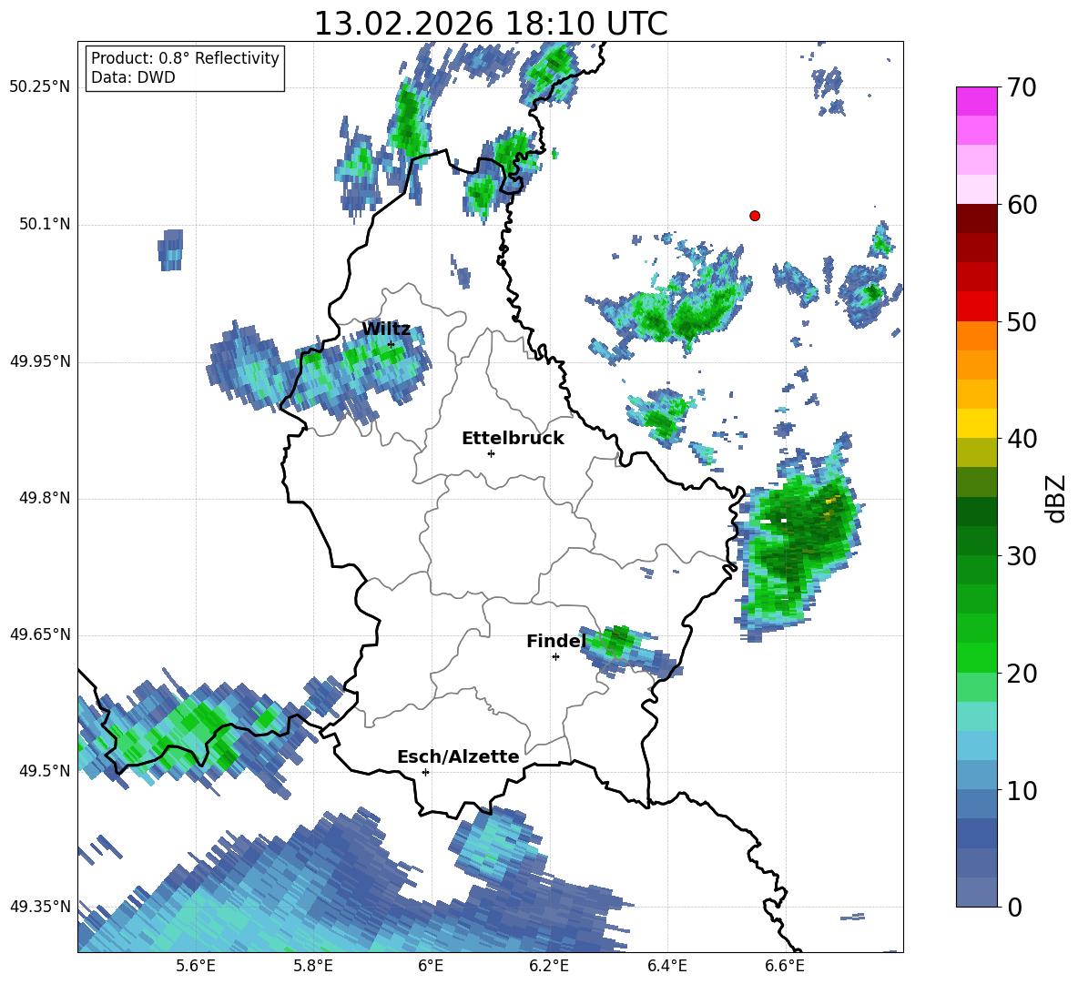Click the 49.5°N latitude label
Image resolution: width=1078 pixels, height=984 pixels.
[x=45, y=770]
